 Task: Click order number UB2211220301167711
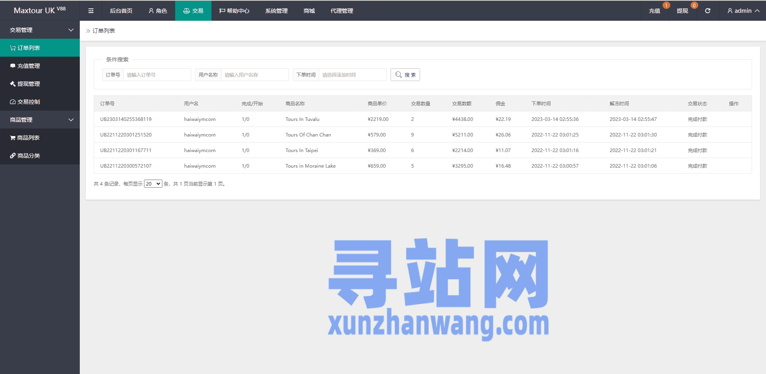click(x=126, y=150)
